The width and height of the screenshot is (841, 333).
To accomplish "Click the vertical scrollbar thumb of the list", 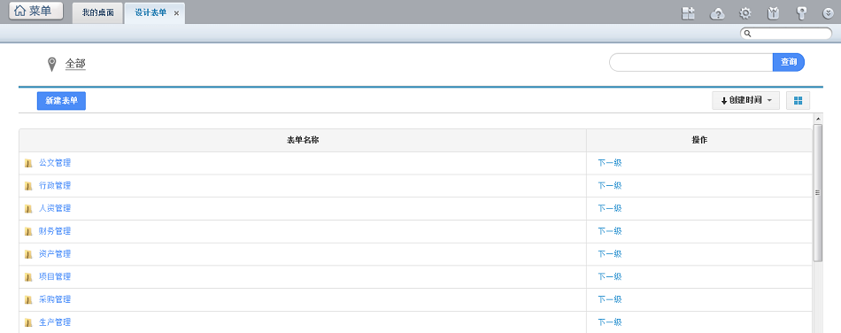I will click(818, 193).
